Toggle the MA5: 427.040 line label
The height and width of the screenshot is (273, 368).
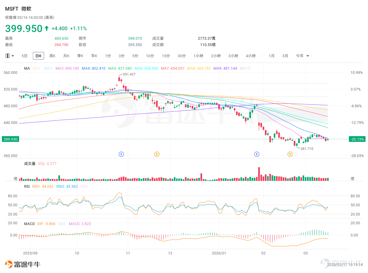[120, 68]
